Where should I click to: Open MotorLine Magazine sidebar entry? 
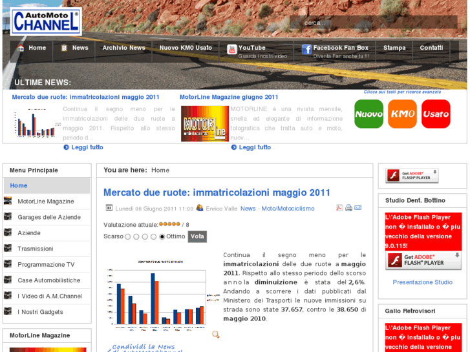[45, 202]
